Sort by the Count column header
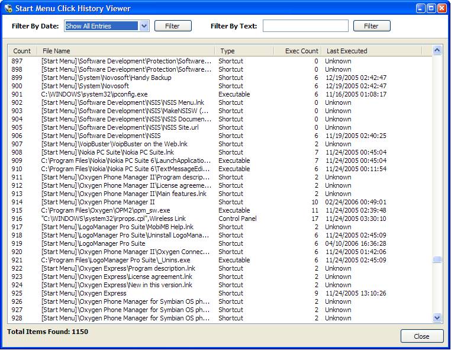Screen dimensions: 451x350 22,51
